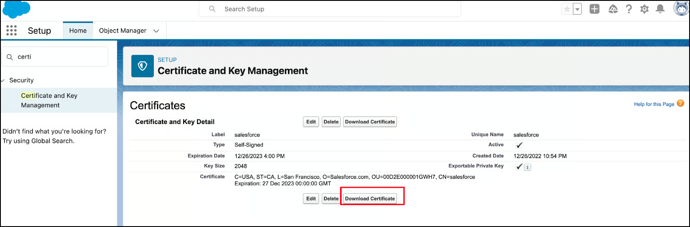Image resolution: width=690 pixels, height=227 pixels.
Task: Click the top Delete button
Action: point(331,122)
